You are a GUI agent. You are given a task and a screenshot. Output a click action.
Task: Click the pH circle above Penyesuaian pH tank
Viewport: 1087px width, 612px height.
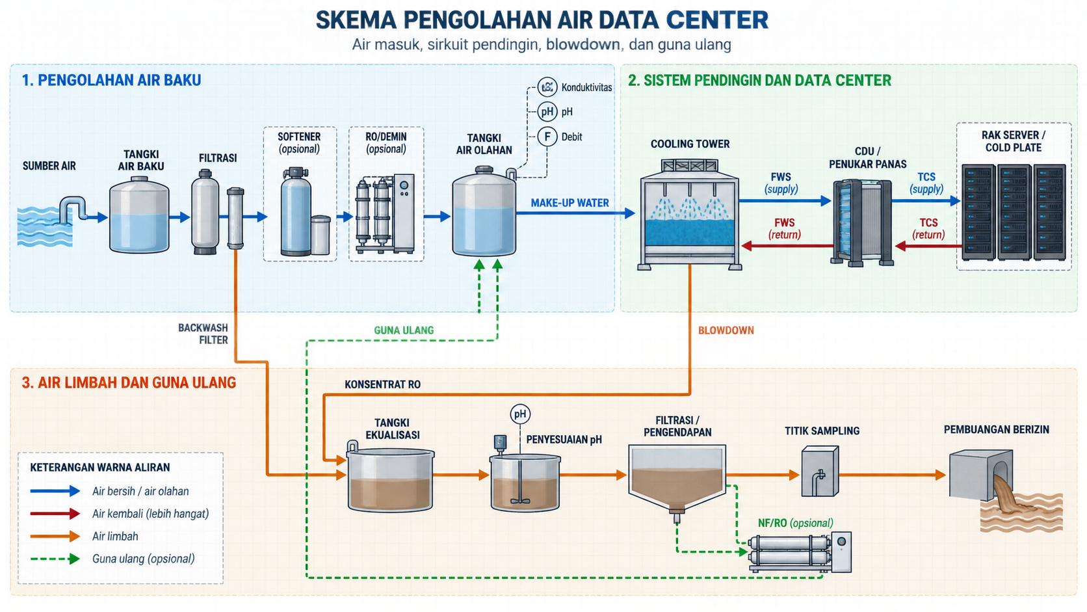520,414
